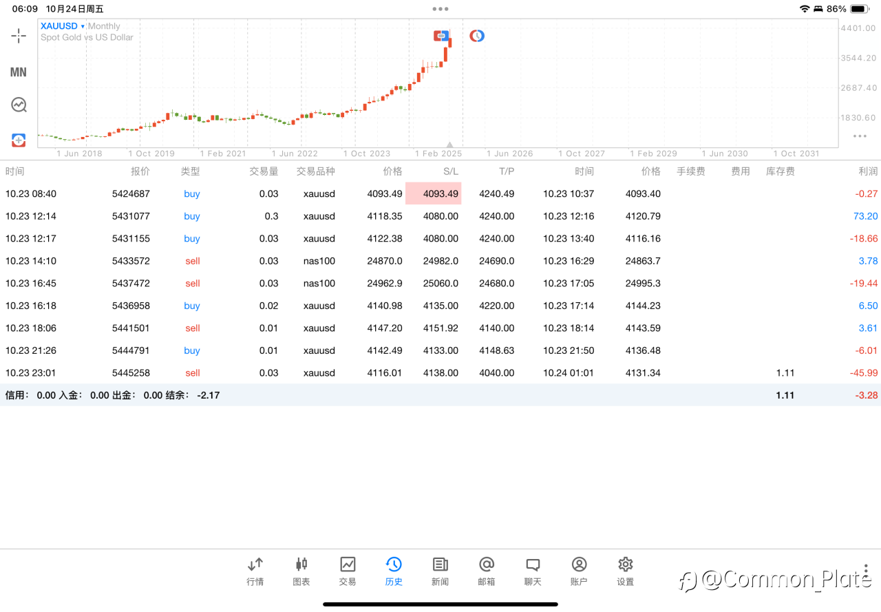Screen dimensions: 881x612
Task: Select order number 5431155
Action: [131, 239]
